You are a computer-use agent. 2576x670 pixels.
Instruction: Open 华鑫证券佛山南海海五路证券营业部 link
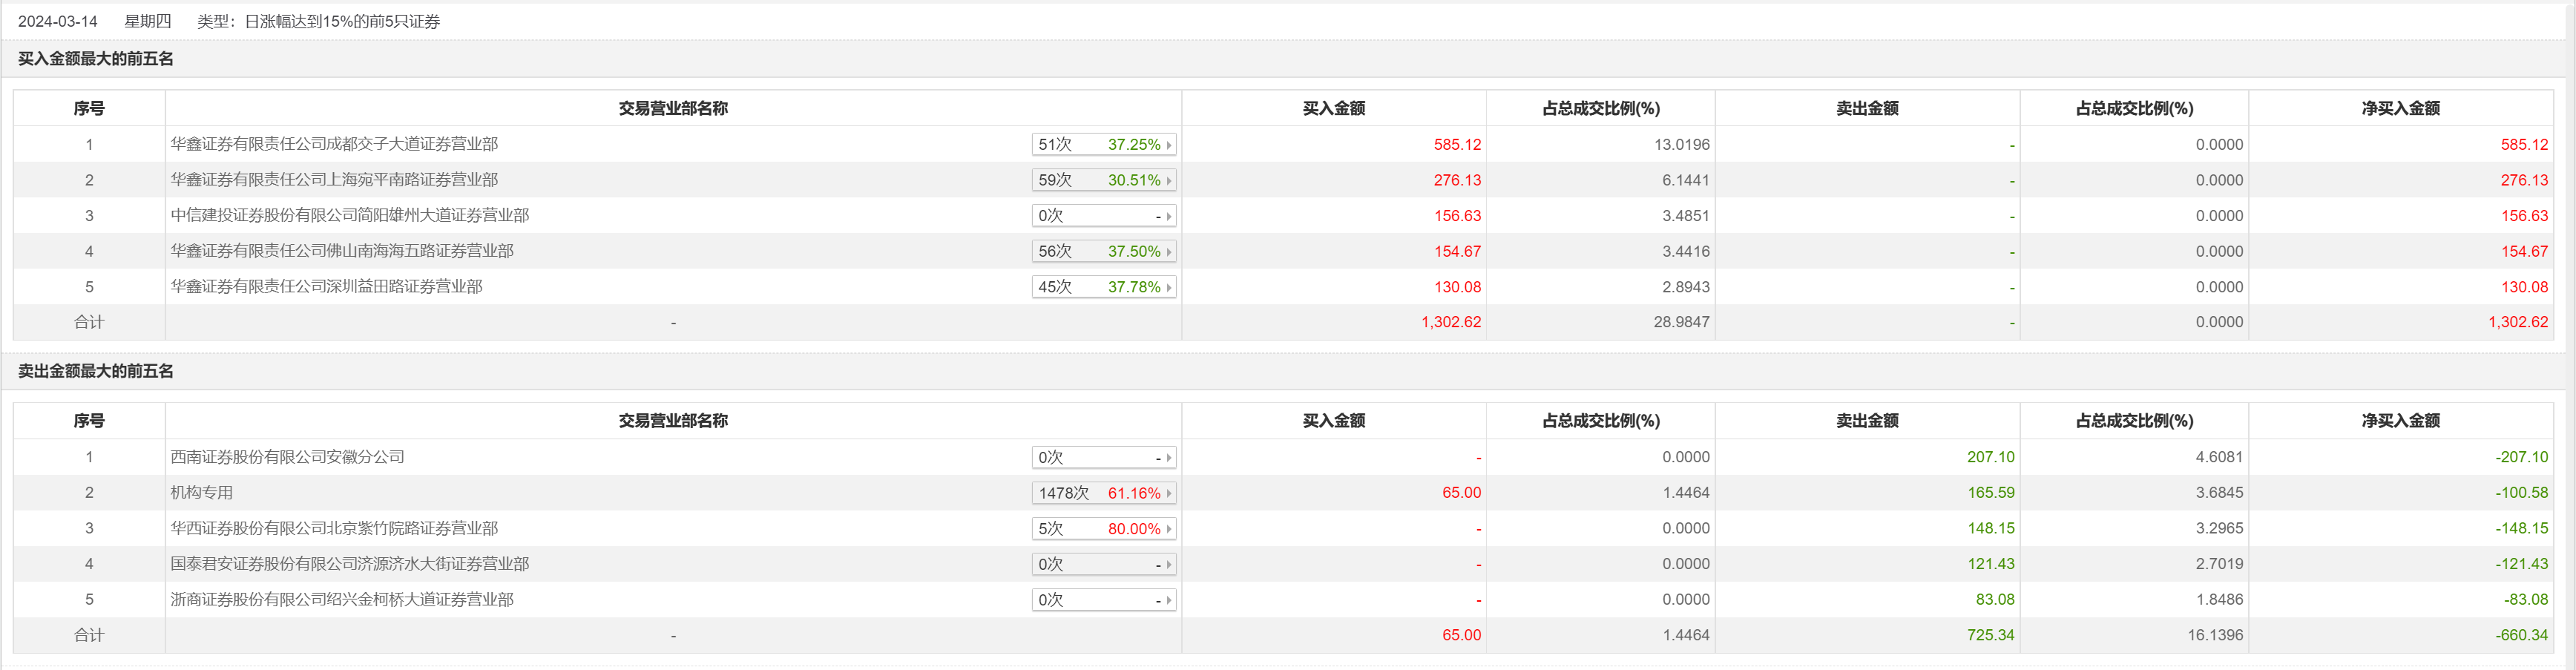tap(341, 251)
